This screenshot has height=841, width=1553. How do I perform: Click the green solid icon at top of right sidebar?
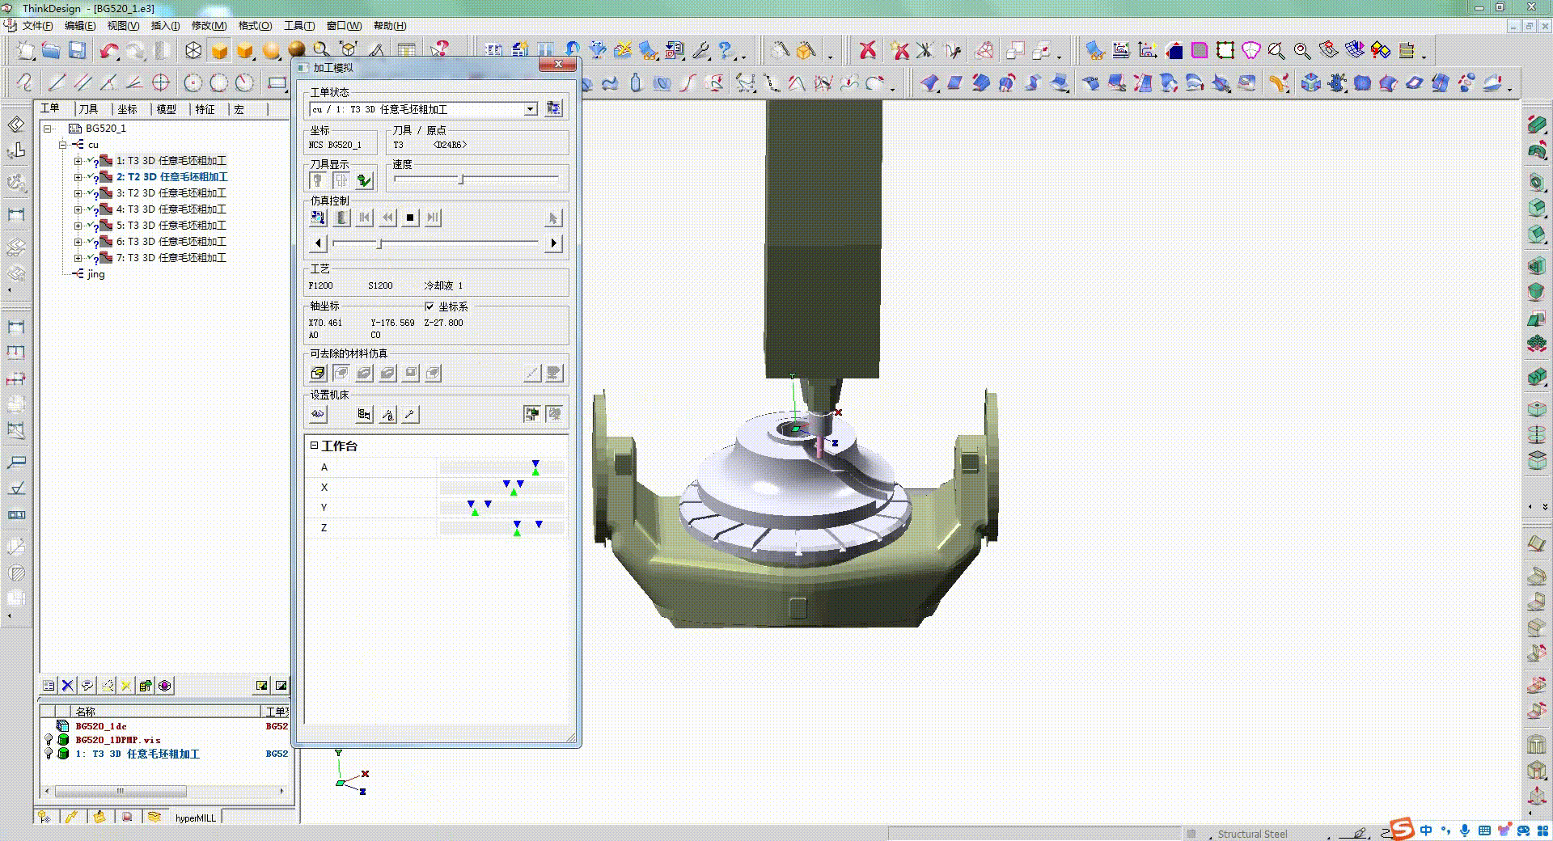coord(1537,125)
